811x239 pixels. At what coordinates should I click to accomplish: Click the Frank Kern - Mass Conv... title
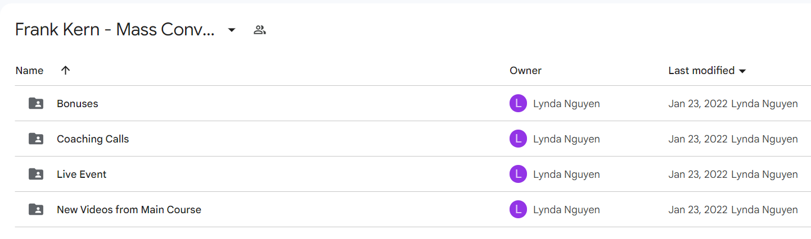click(x=115, y=30)
